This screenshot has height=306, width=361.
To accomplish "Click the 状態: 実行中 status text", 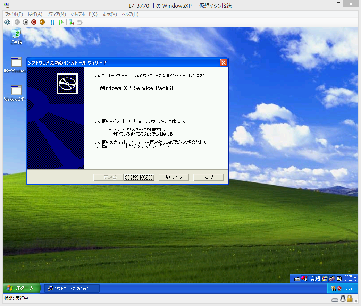I will click(16, 298).
